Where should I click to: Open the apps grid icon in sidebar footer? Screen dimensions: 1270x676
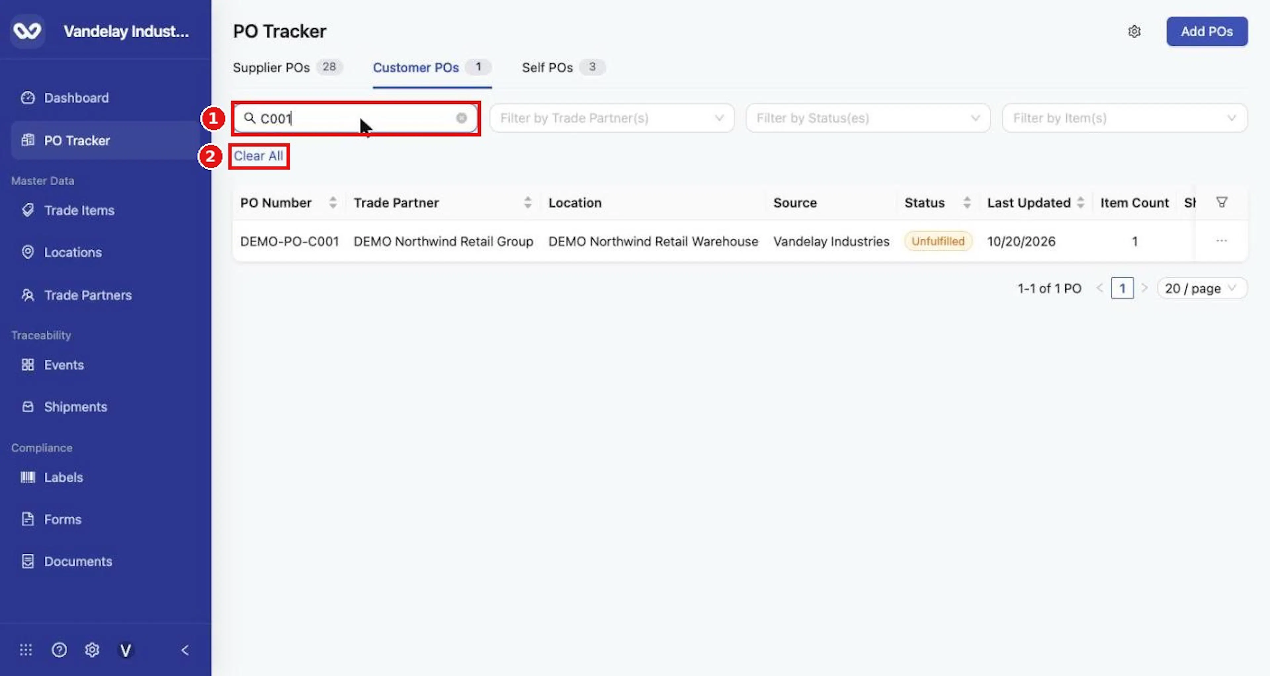pos(26,649)
